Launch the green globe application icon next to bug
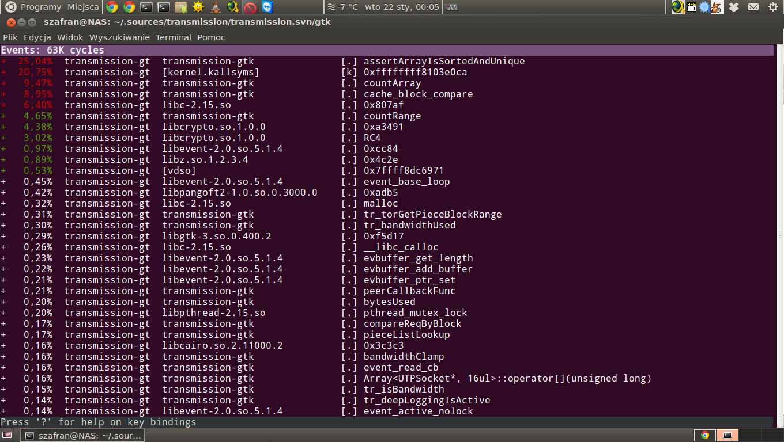This screenshot has height=442, width=784. tap(233, 7)
